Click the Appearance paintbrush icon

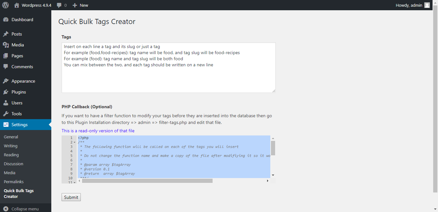click(x=6, y=81)
